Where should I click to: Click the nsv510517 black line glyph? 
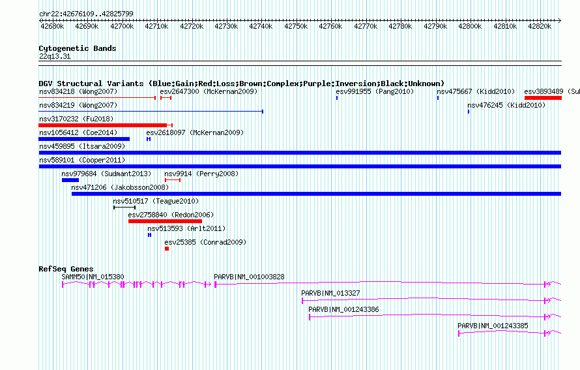pyautogui.click(x=124, y=208)
